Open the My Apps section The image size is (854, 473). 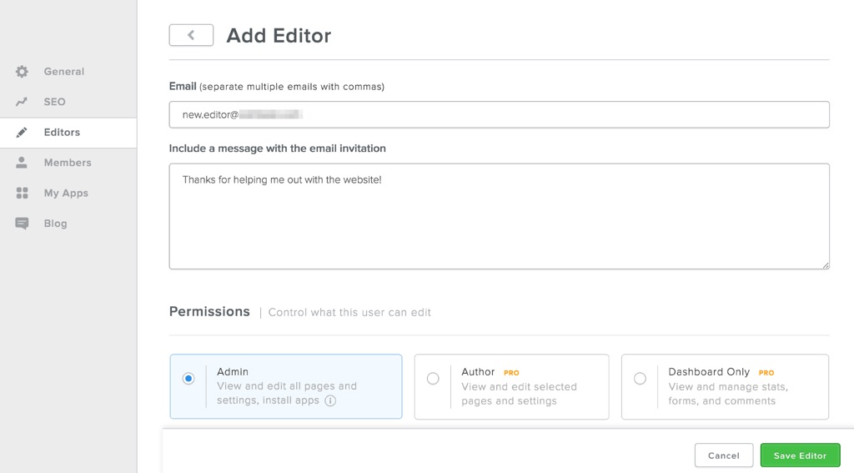click(x=66, y=194)
